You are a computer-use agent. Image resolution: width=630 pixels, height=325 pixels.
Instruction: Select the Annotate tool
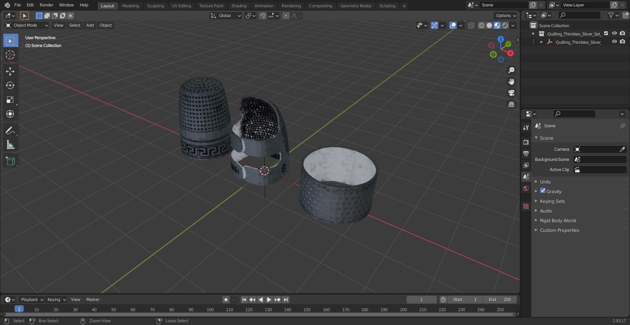(10, 131)
